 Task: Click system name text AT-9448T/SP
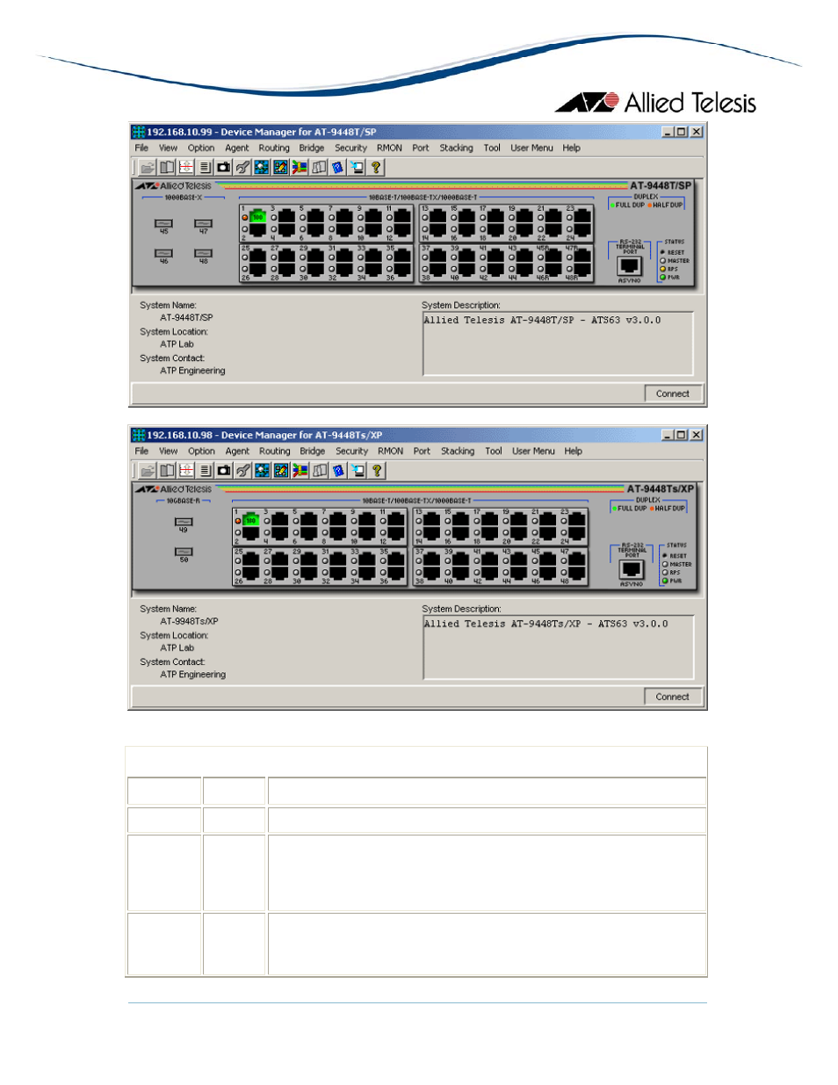tap(186, 318)
